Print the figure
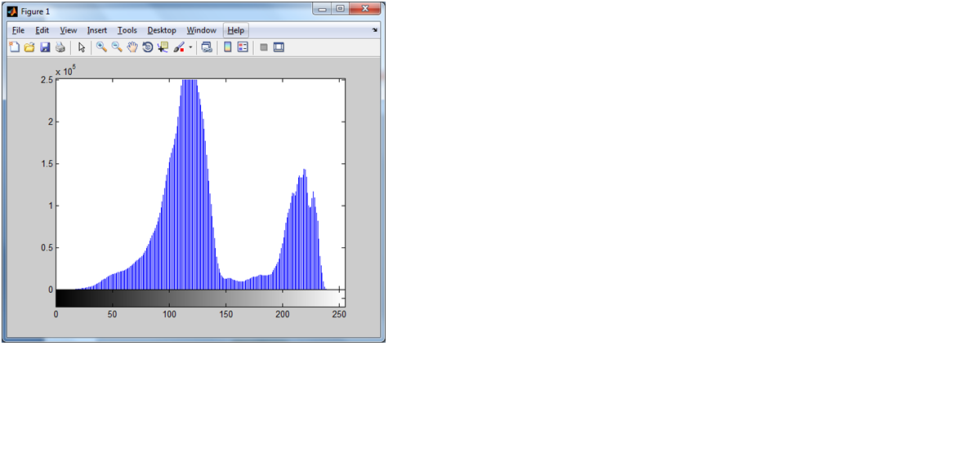This screenshot has width=973, height=474. (x=60, y=47)
